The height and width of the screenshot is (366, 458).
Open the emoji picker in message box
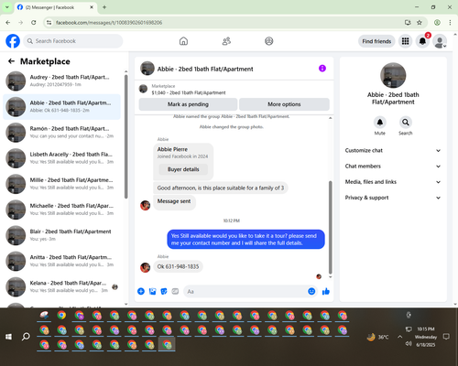tap(311, 291)
